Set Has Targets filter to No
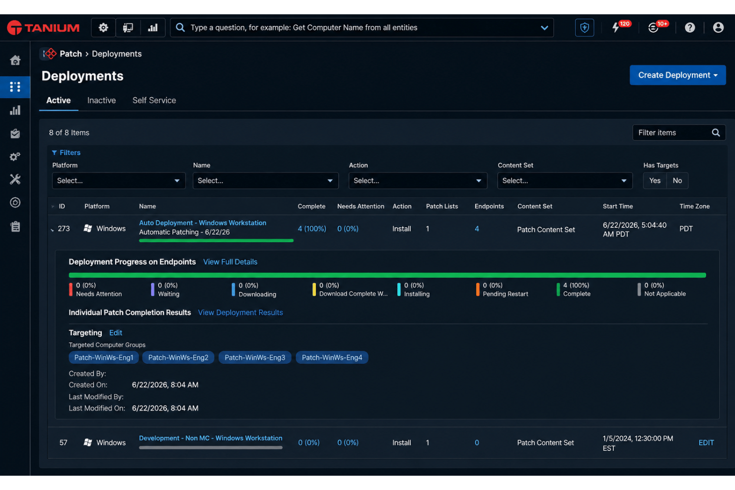The width and height of the screenshot is (735, 490). [x=677, y=181]
